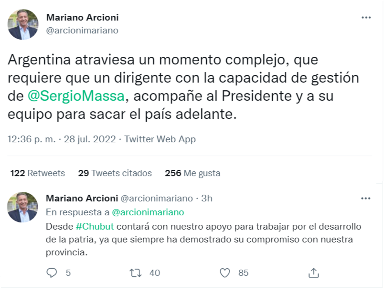Screen dimensions: 384x293
Task: View the 122 Retweets list
Action: [38, 173]
